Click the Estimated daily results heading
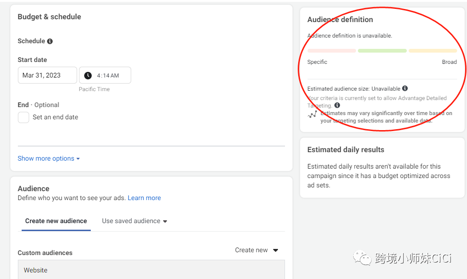467x279 pixels. pyautogui.click(x=346, y=150)
